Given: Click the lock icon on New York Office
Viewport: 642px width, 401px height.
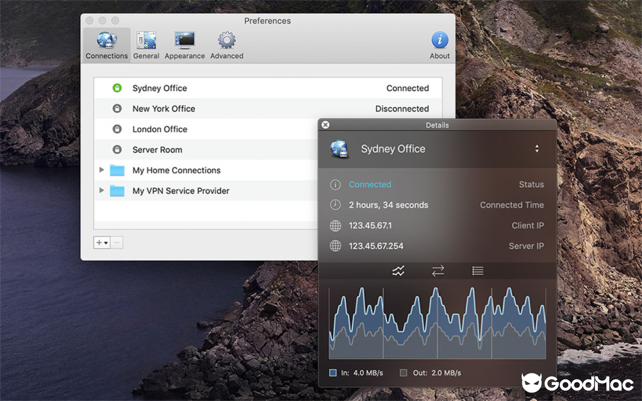Looking at the screenshot, I should point(116,108).
